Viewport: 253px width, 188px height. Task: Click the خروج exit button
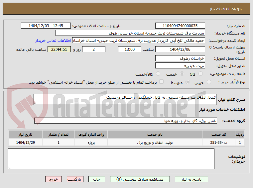(x=54, y=179)
